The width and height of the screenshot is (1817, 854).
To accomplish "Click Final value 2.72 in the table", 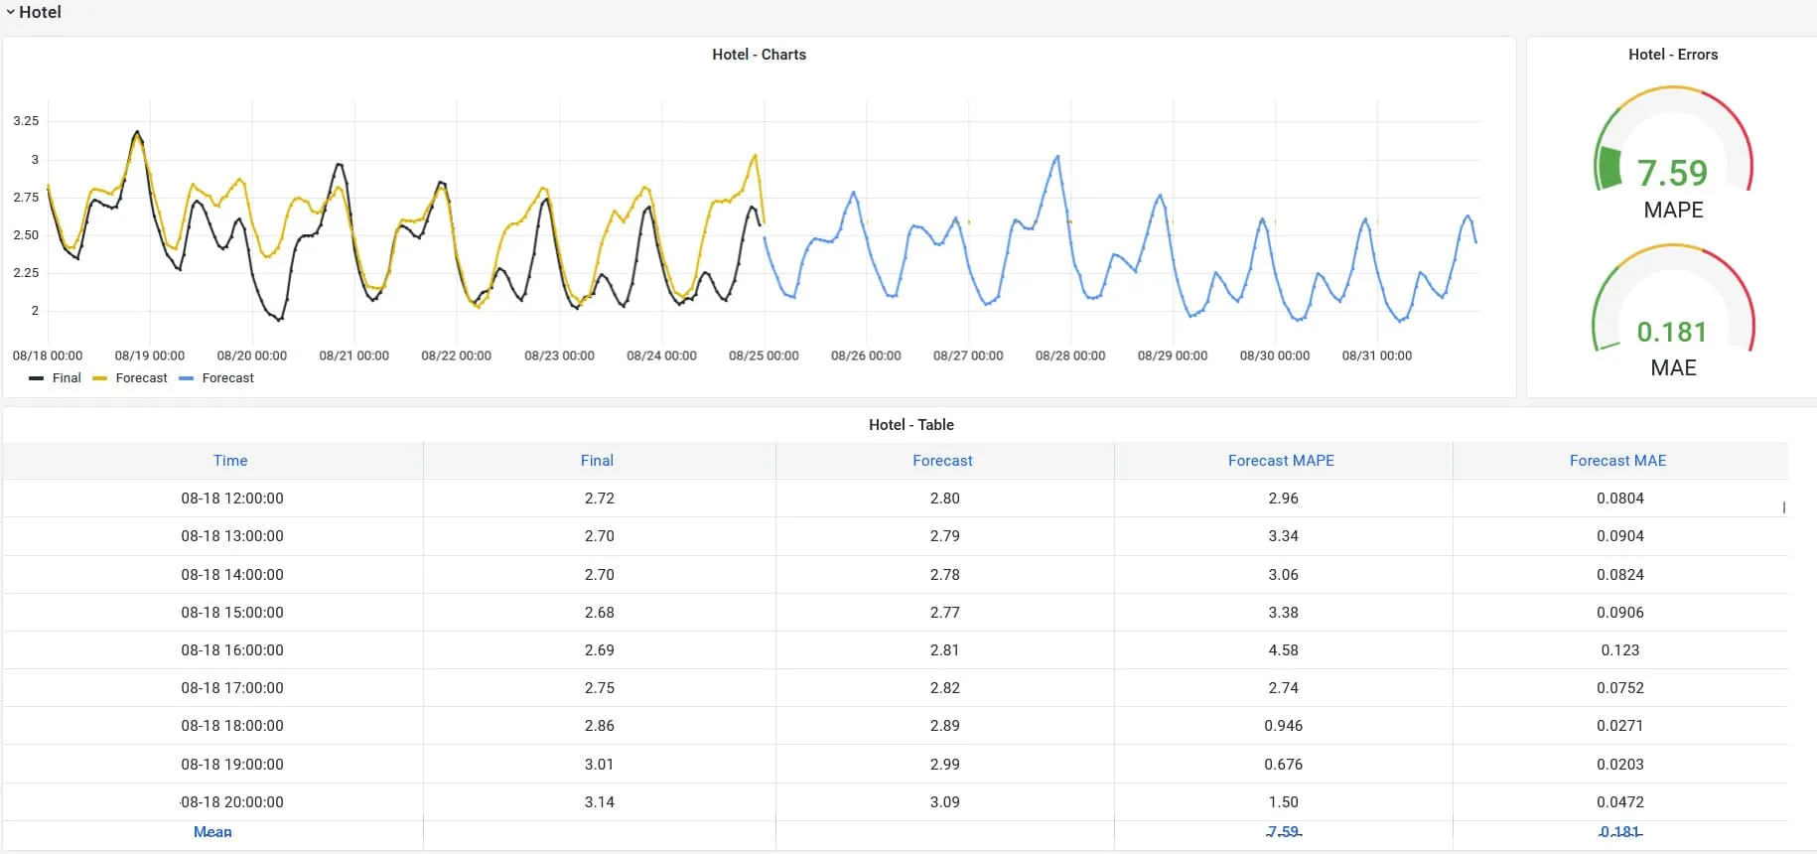I will 600,498.
